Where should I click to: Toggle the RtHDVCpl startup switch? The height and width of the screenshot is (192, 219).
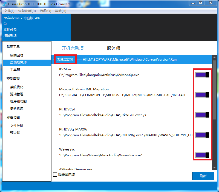pyautogui.click(x=202, y=115)
